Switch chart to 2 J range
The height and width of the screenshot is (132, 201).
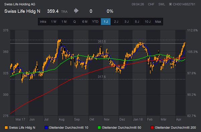pos(116,21)
